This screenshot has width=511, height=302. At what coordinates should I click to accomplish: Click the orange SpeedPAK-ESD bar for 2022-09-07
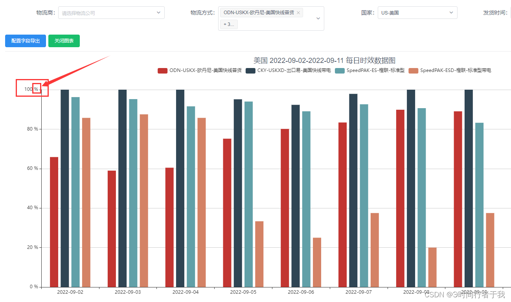click(375, 250)
